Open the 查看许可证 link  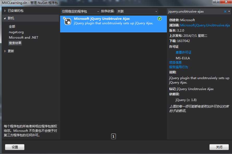point(184,52)
